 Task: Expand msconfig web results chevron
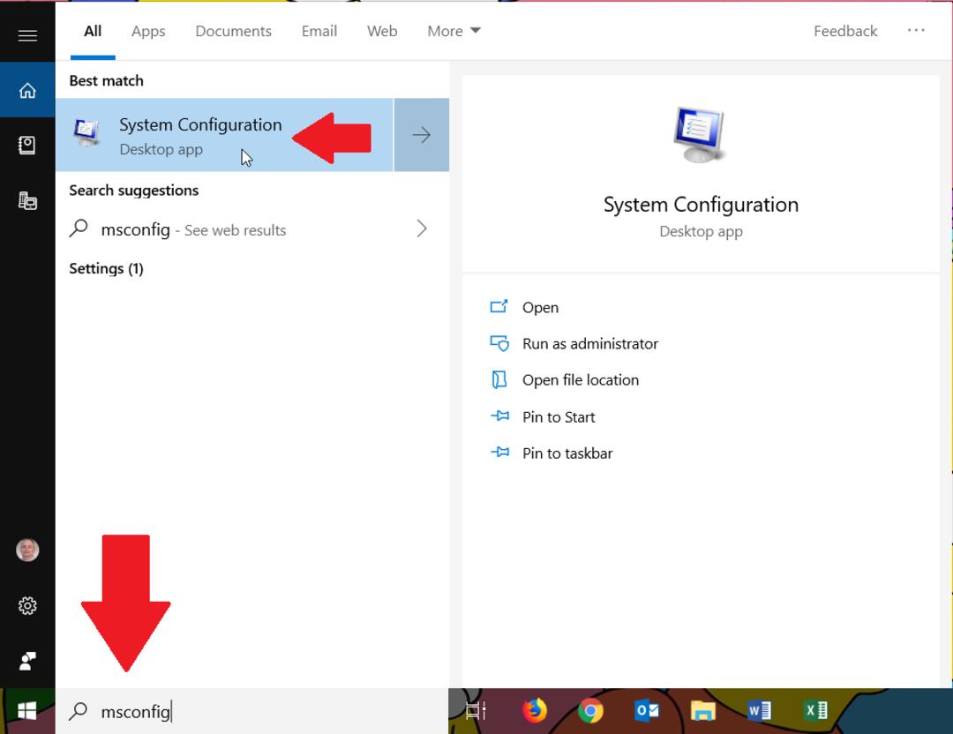point(422,229)
